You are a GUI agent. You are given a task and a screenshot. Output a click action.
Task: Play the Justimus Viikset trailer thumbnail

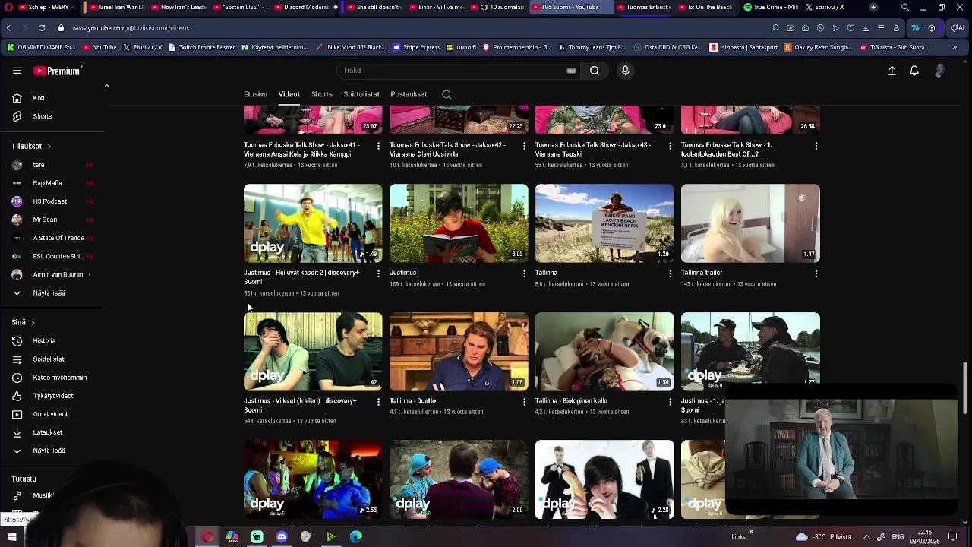click(x=313, y=352)
